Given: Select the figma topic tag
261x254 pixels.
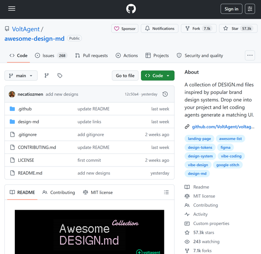Looking at the screenshot, I should click(x=225, y=147).
